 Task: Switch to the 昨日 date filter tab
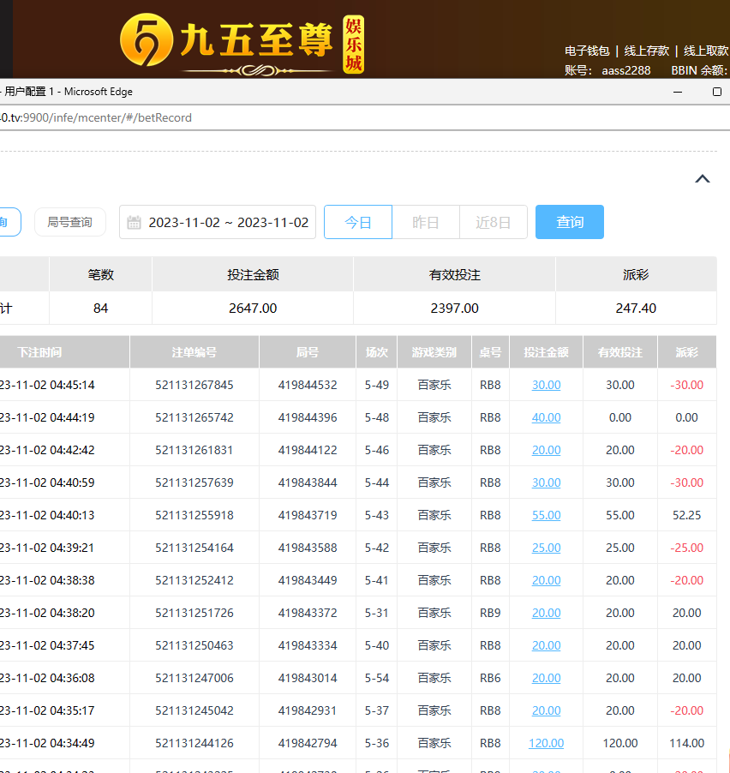tap(426, 223)
